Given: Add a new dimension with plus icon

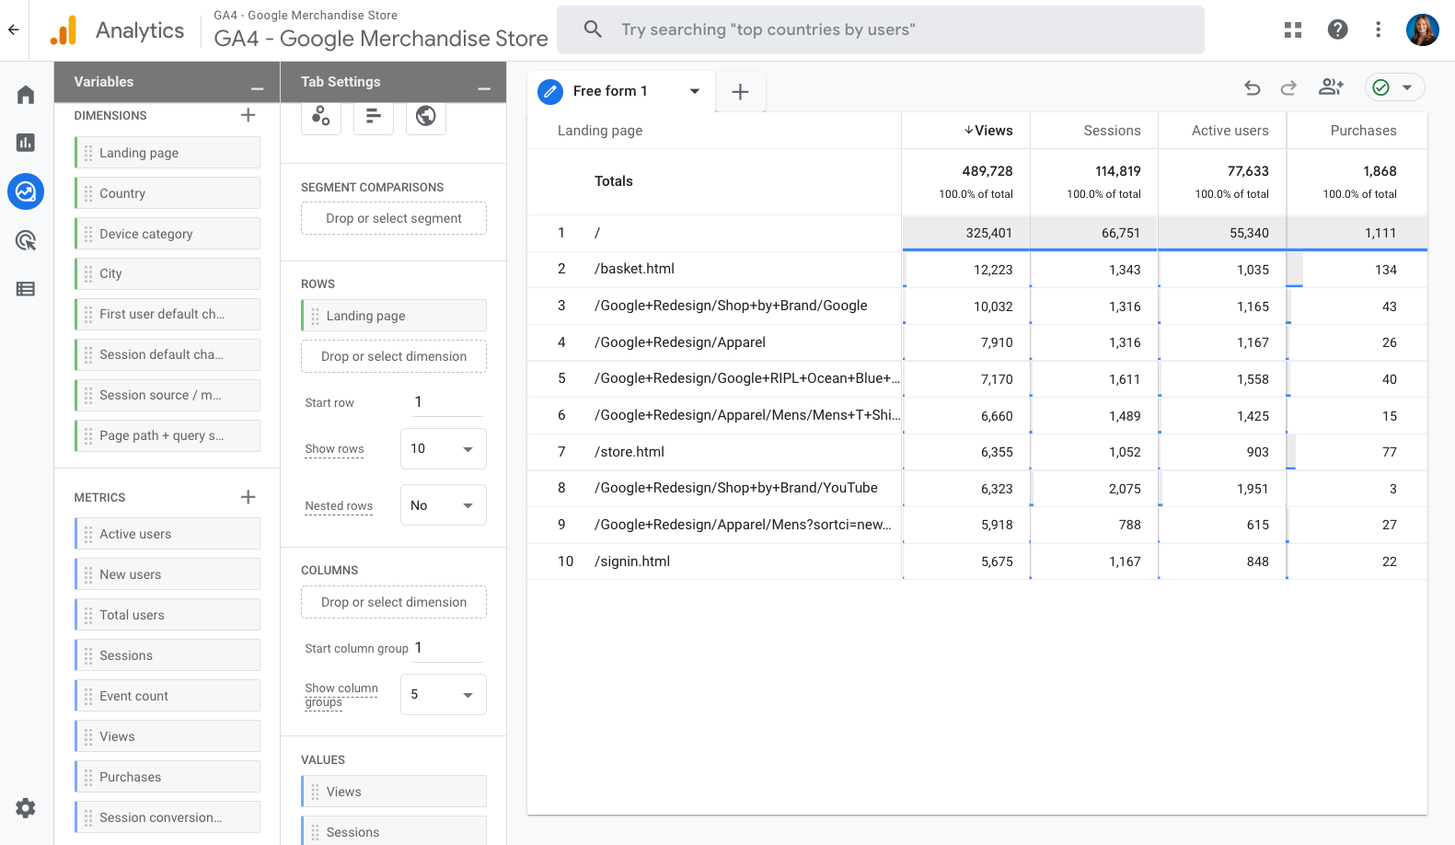Looking at the screenshot, I should tap(248, 115).
